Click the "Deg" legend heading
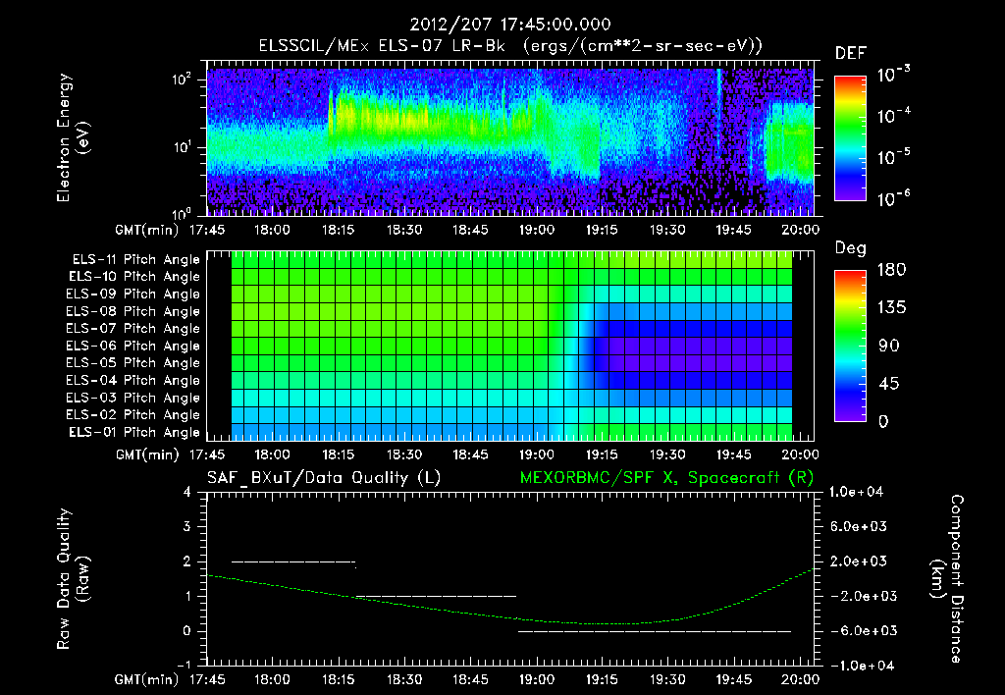Image resolution: width=1005 pixels, height=695 pixels. click(x=850, y=248)
